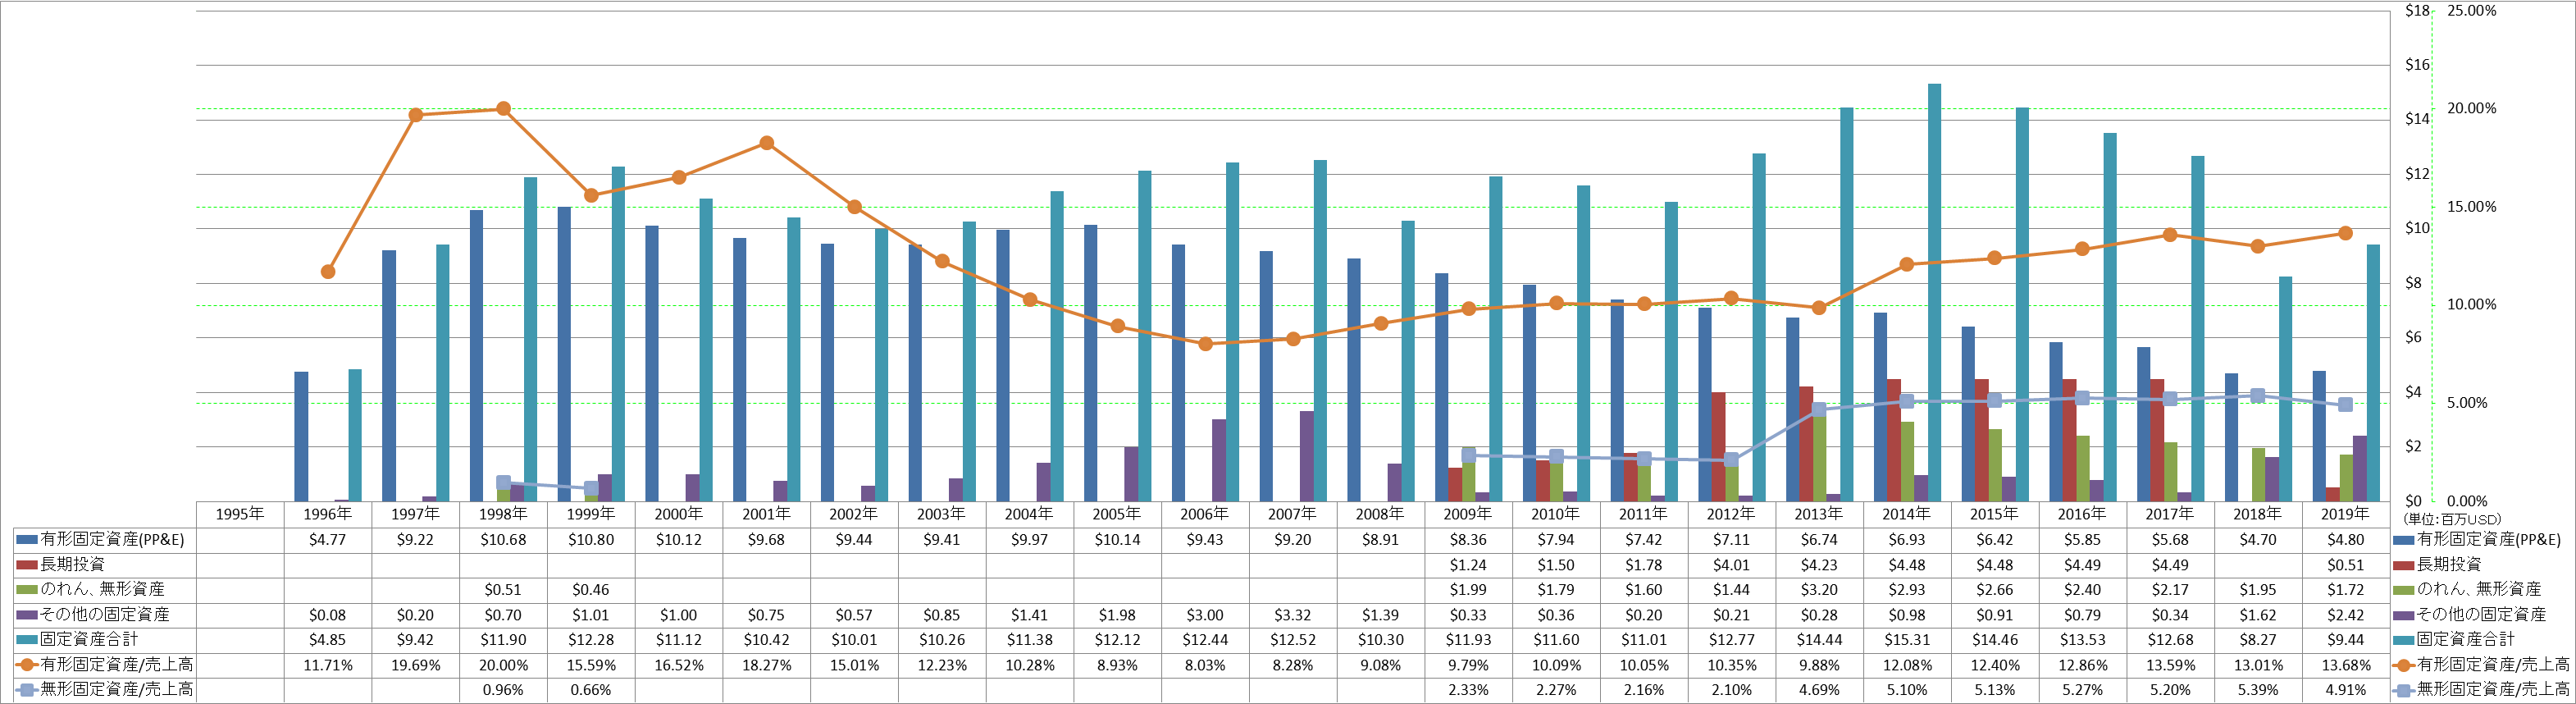Select the $18 axis label

(x=2417, y=11)
